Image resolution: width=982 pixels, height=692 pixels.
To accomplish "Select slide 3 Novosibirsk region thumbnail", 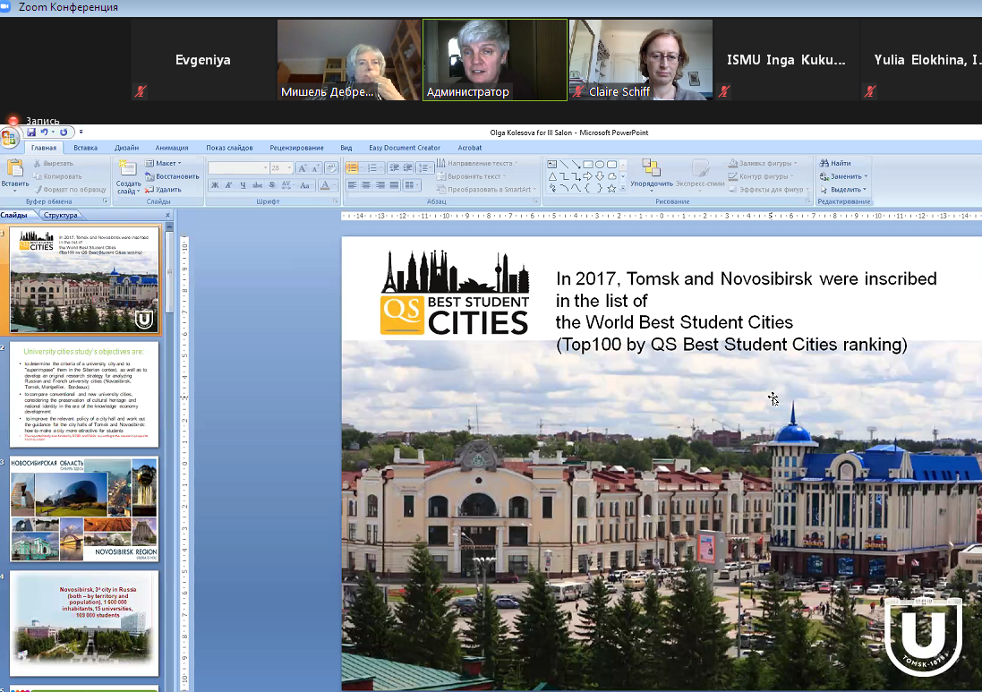I will 84,508.
